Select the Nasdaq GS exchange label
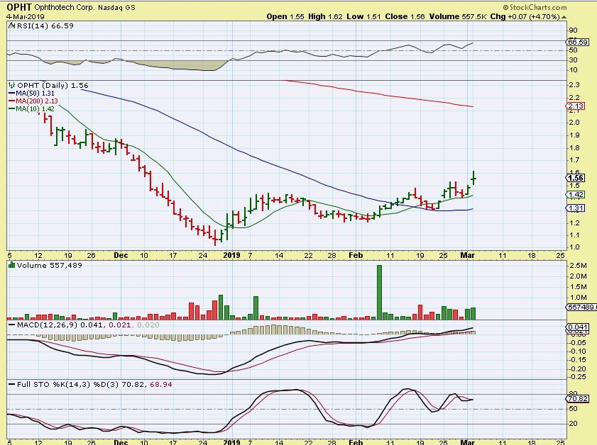The height and width of the screenshot is (445, 597). 116,8
